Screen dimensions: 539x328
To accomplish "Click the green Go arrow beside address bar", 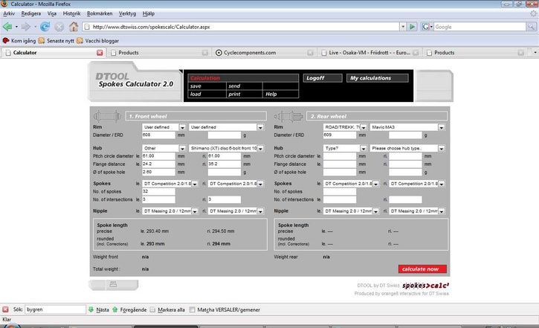I will 412,27.
